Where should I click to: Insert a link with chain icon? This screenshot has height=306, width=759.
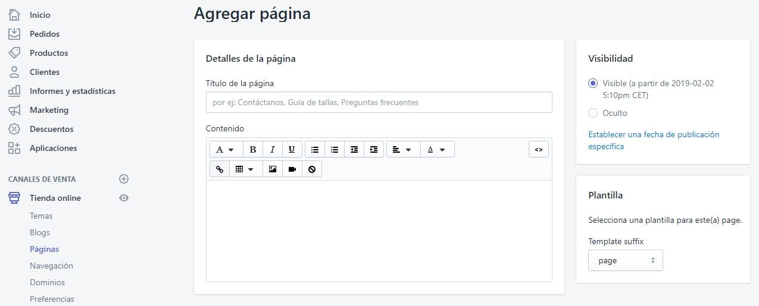click(220, 169)
